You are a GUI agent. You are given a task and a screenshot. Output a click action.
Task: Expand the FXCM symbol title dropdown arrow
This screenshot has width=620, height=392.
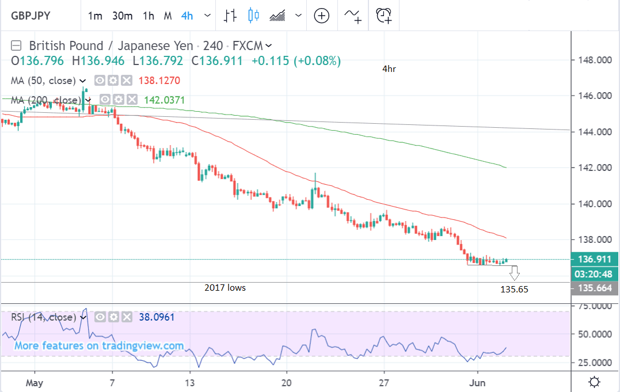[x=269, y=46]
